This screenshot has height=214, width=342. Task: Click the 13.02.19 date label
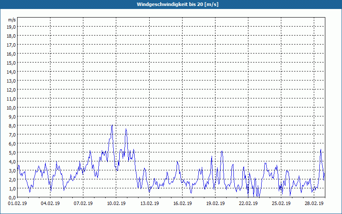(x=149, y=204)
